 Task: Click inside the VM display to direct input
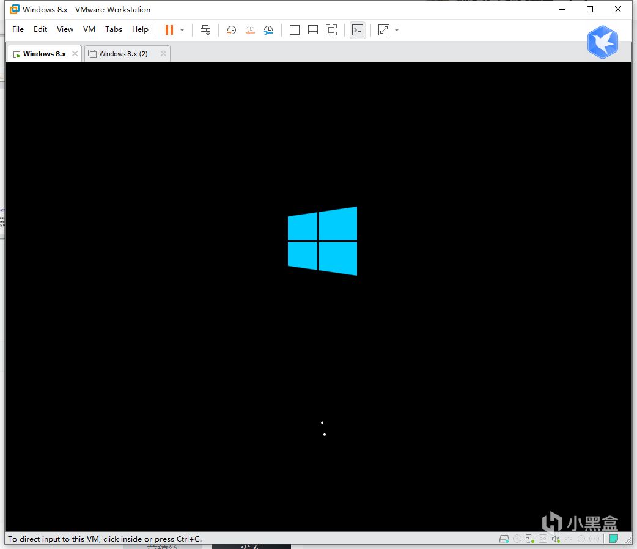[x=318, y=297]
